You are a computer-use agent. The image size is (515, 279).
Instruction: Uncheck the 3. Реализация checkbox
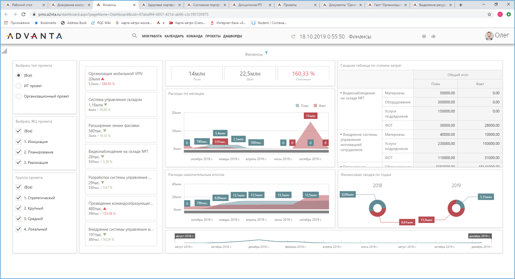19,162
